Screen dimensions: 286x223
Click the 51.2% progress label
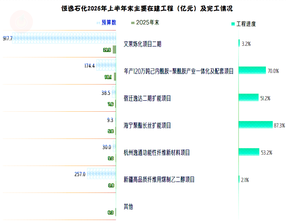(265, 98)
